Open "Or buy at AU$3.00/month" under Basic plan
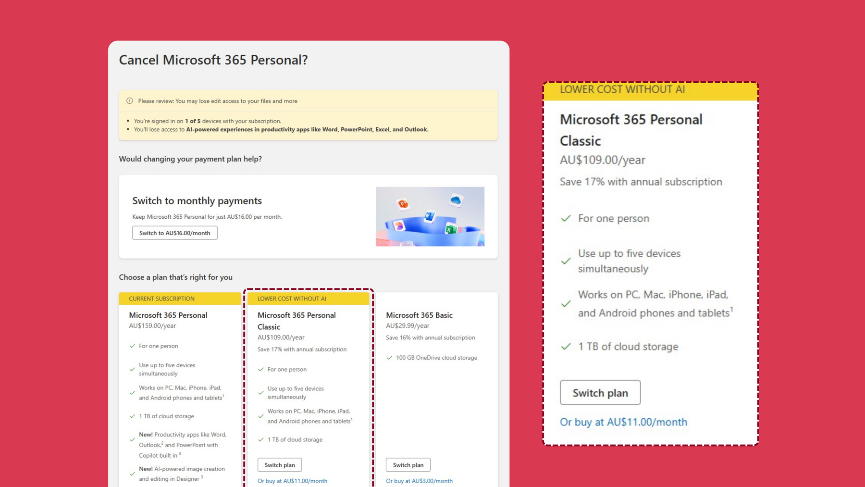 click(x=419, y=481)
